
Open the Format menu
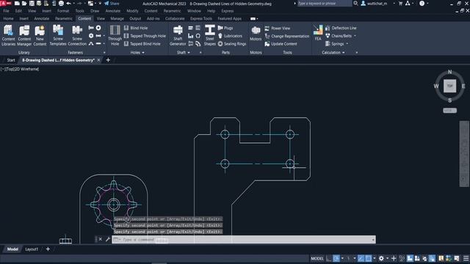tap(63, 11)
